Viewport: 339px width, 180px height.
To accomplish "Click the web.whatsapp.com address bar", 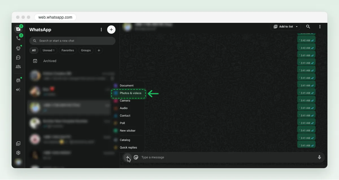I will tap(55, 17).
